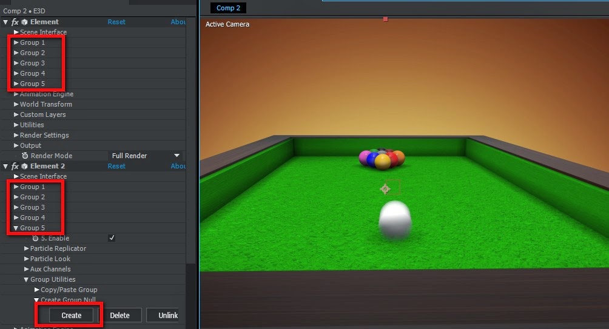Click the red marker at top of viewer
The width and height of the screenshot is (609, 329).
tap(386, 19)
